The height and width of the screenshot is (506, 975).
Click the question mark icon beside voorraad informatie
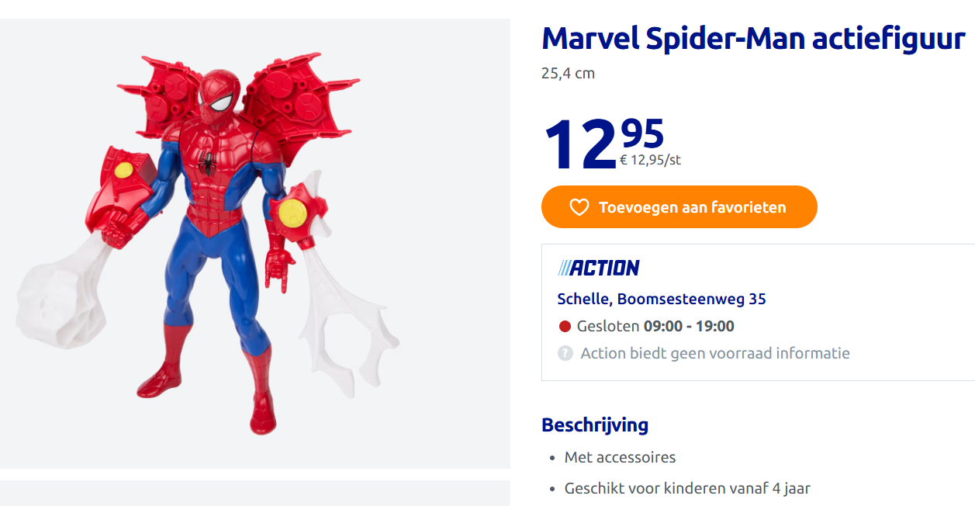pos(565,353)
